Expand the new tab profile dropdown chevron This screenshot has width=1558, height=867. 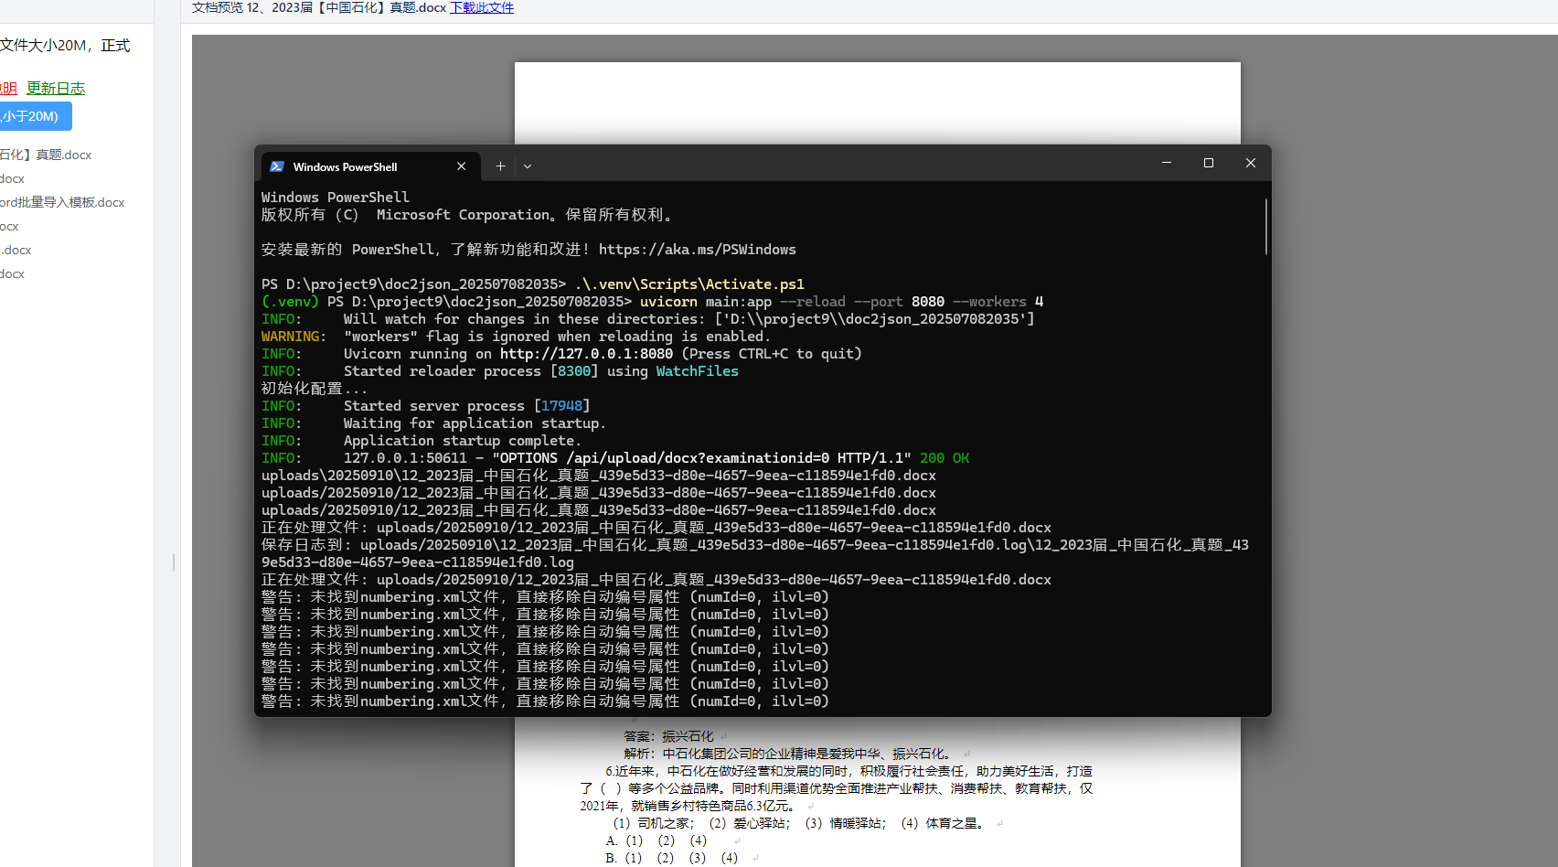coord(528,166)
